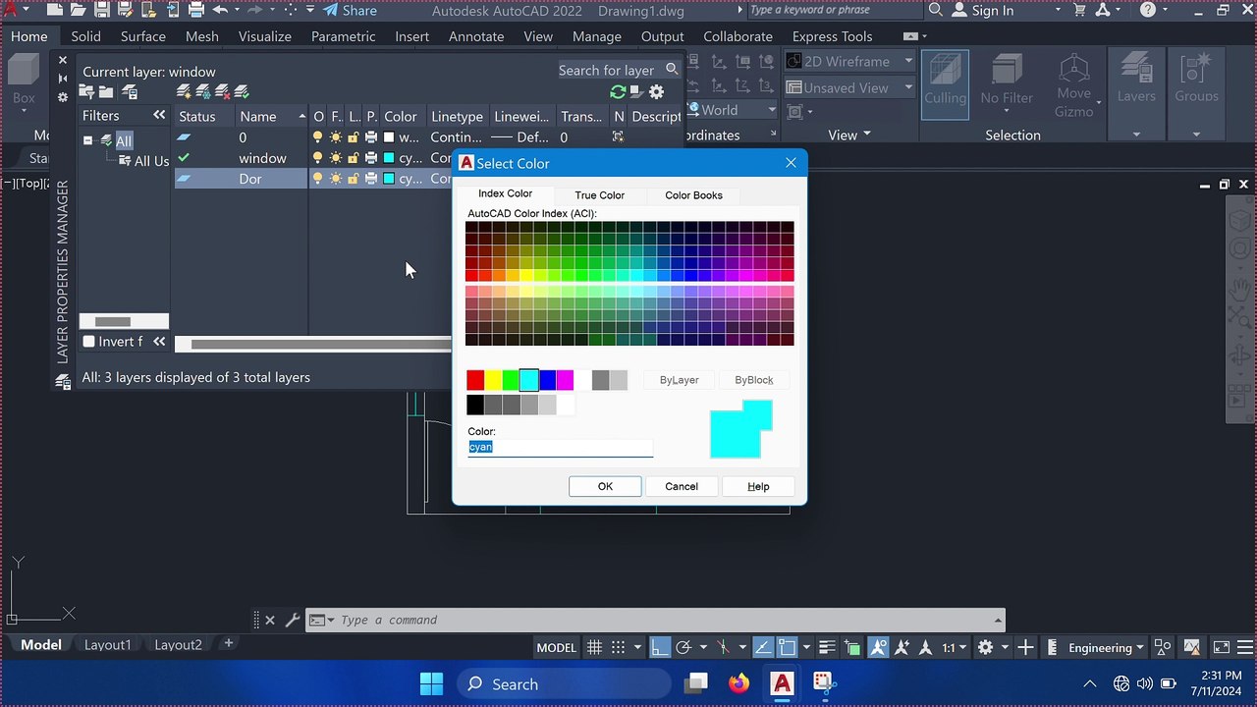Image resolution: width=1257 pixels, height=707 pixels.
Task: Click New Property Filter icon in layer manager
Action: 87,92
